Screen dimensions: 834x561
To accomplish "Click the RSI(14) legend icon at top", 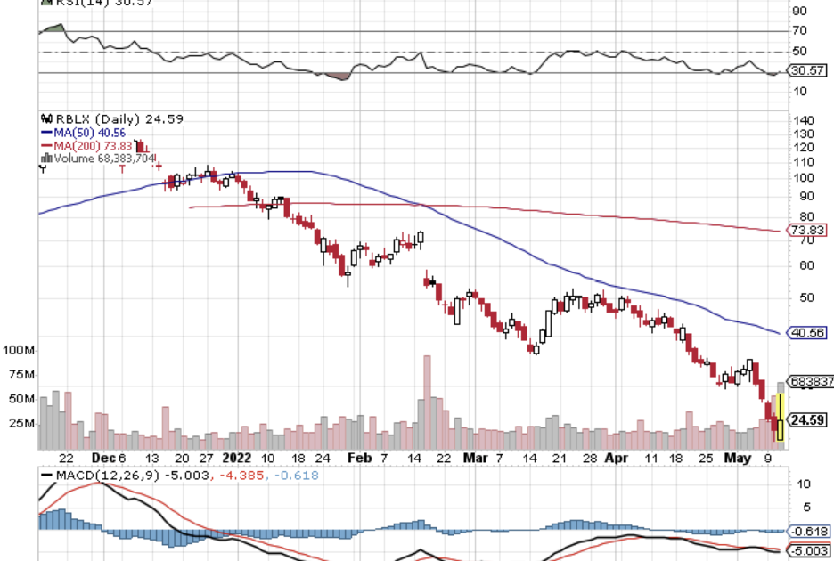I will [46, 3].
